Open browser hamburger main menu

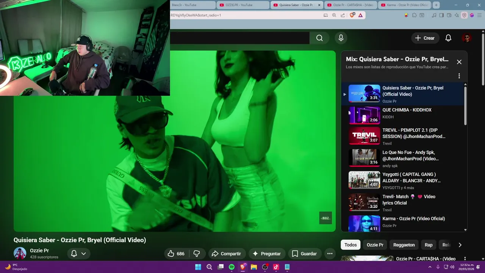click(479, 15)
